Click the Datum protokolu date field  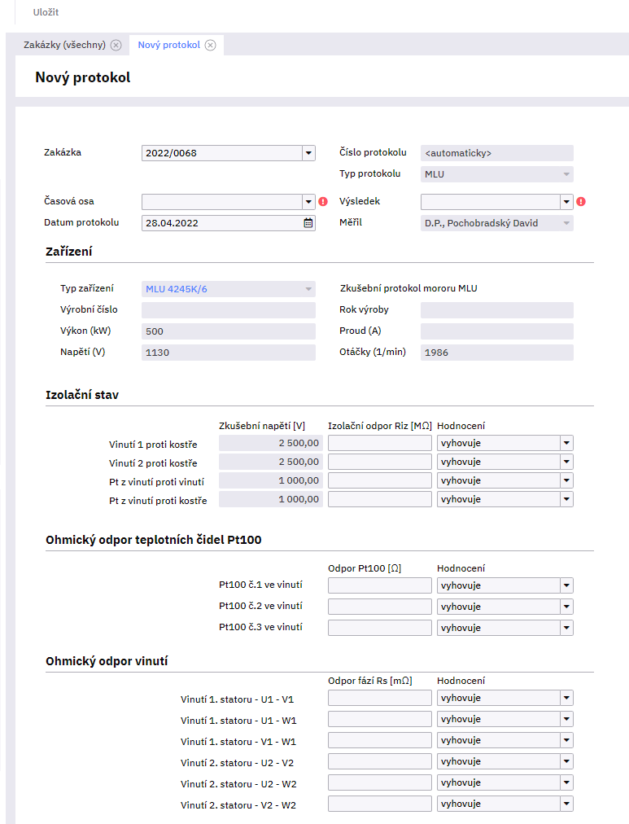(221, 223)
